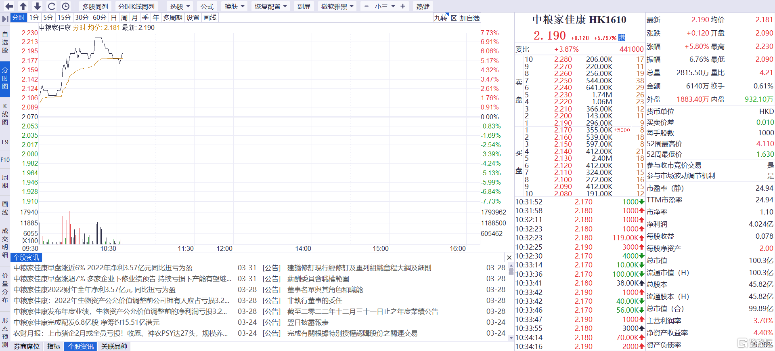Viewport: 775px width, 351px height.
Task: Switch to next stock with down arrow
Action: (37, 6)
